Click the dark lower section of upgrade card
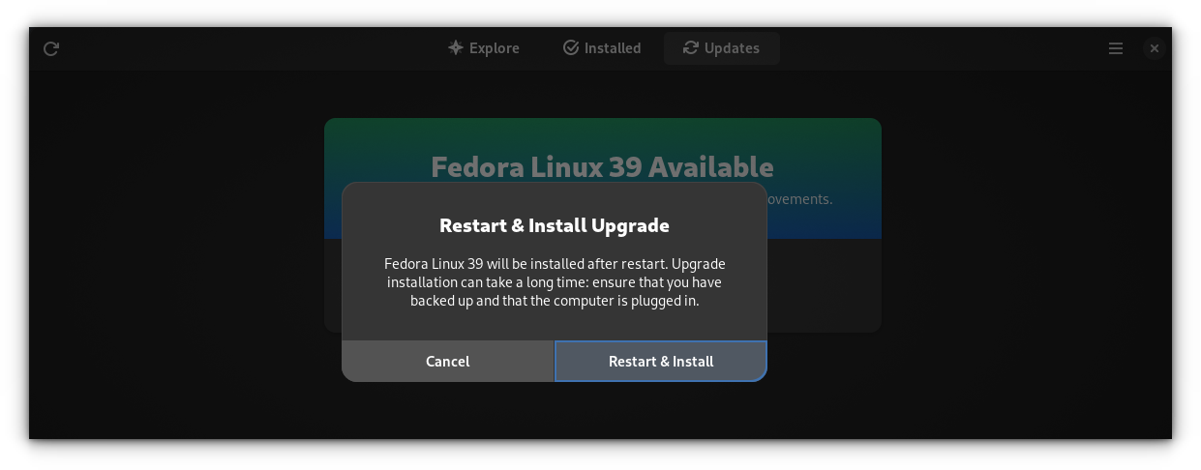Viewport: 1201px width, 470px height. 824,285
